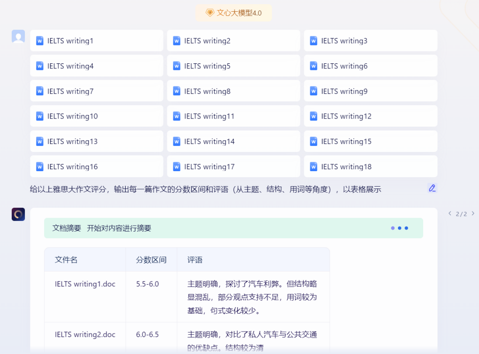Open the IELTS writing10 file label
479x354 pixels.
coord(72,116)
